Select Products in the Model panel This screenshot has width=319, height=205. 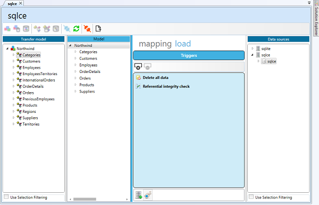[x=87, y=85]
